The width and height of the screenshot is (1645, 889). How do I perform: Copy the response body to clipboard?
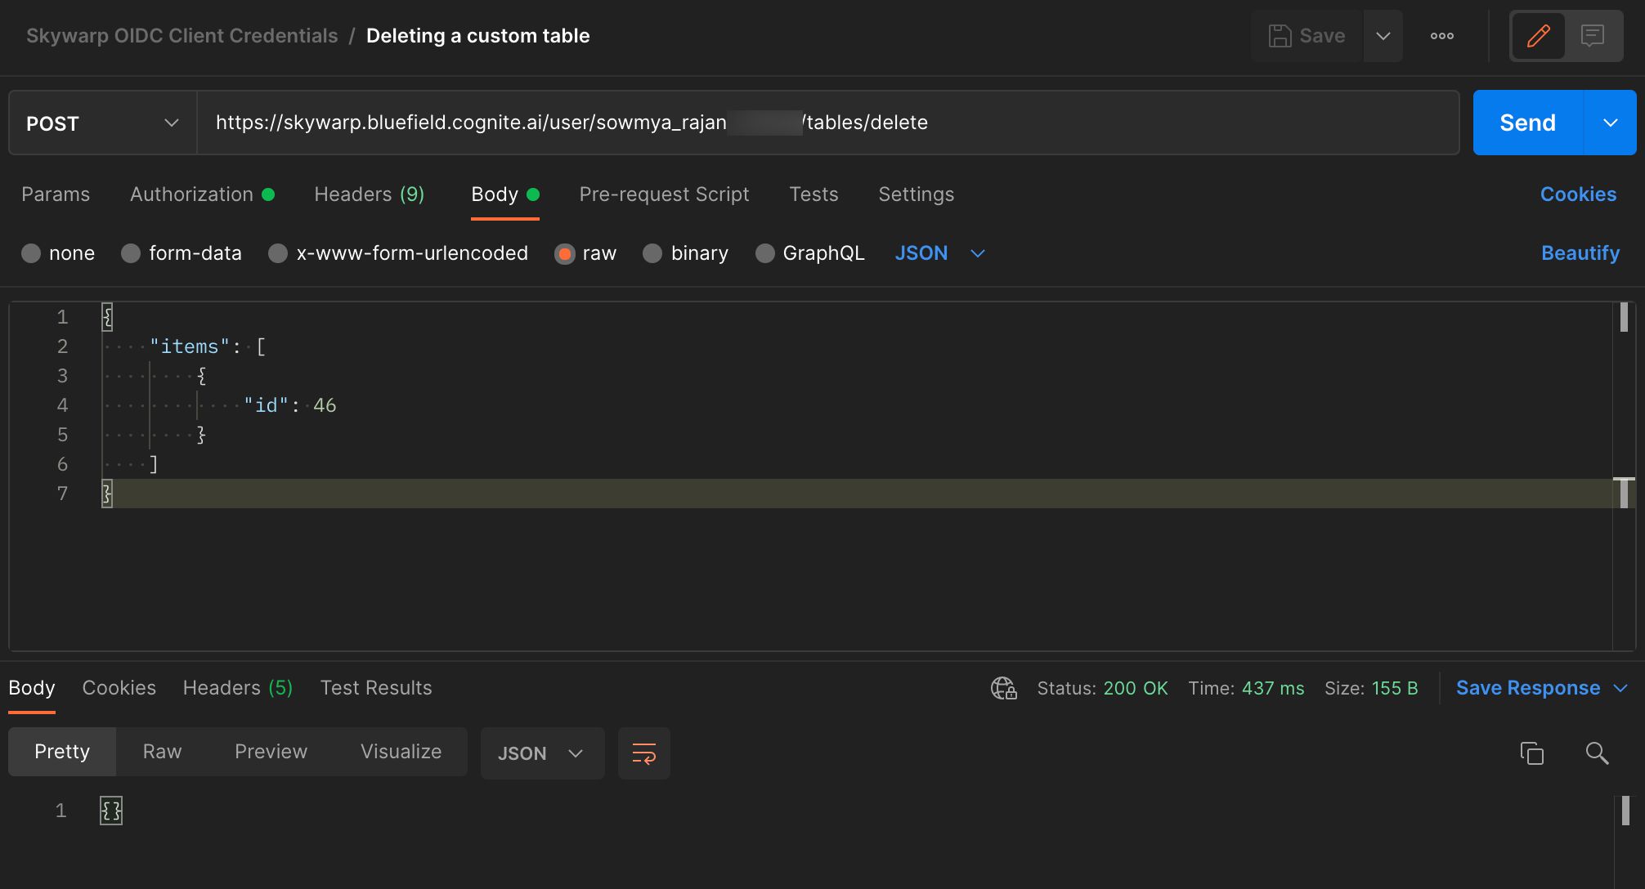(1531, 753)
